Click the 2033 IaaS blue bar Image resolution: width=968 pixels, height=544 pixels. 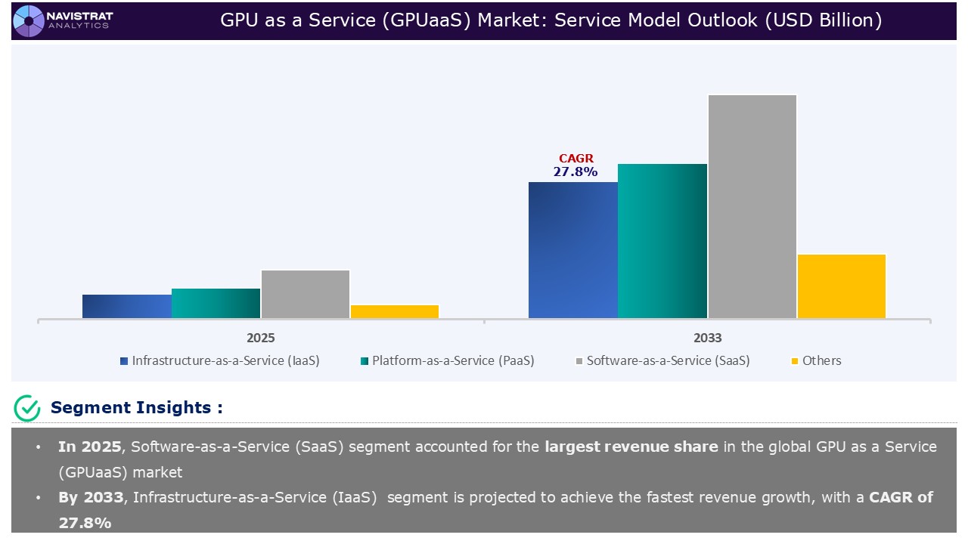tap(573, 250)
